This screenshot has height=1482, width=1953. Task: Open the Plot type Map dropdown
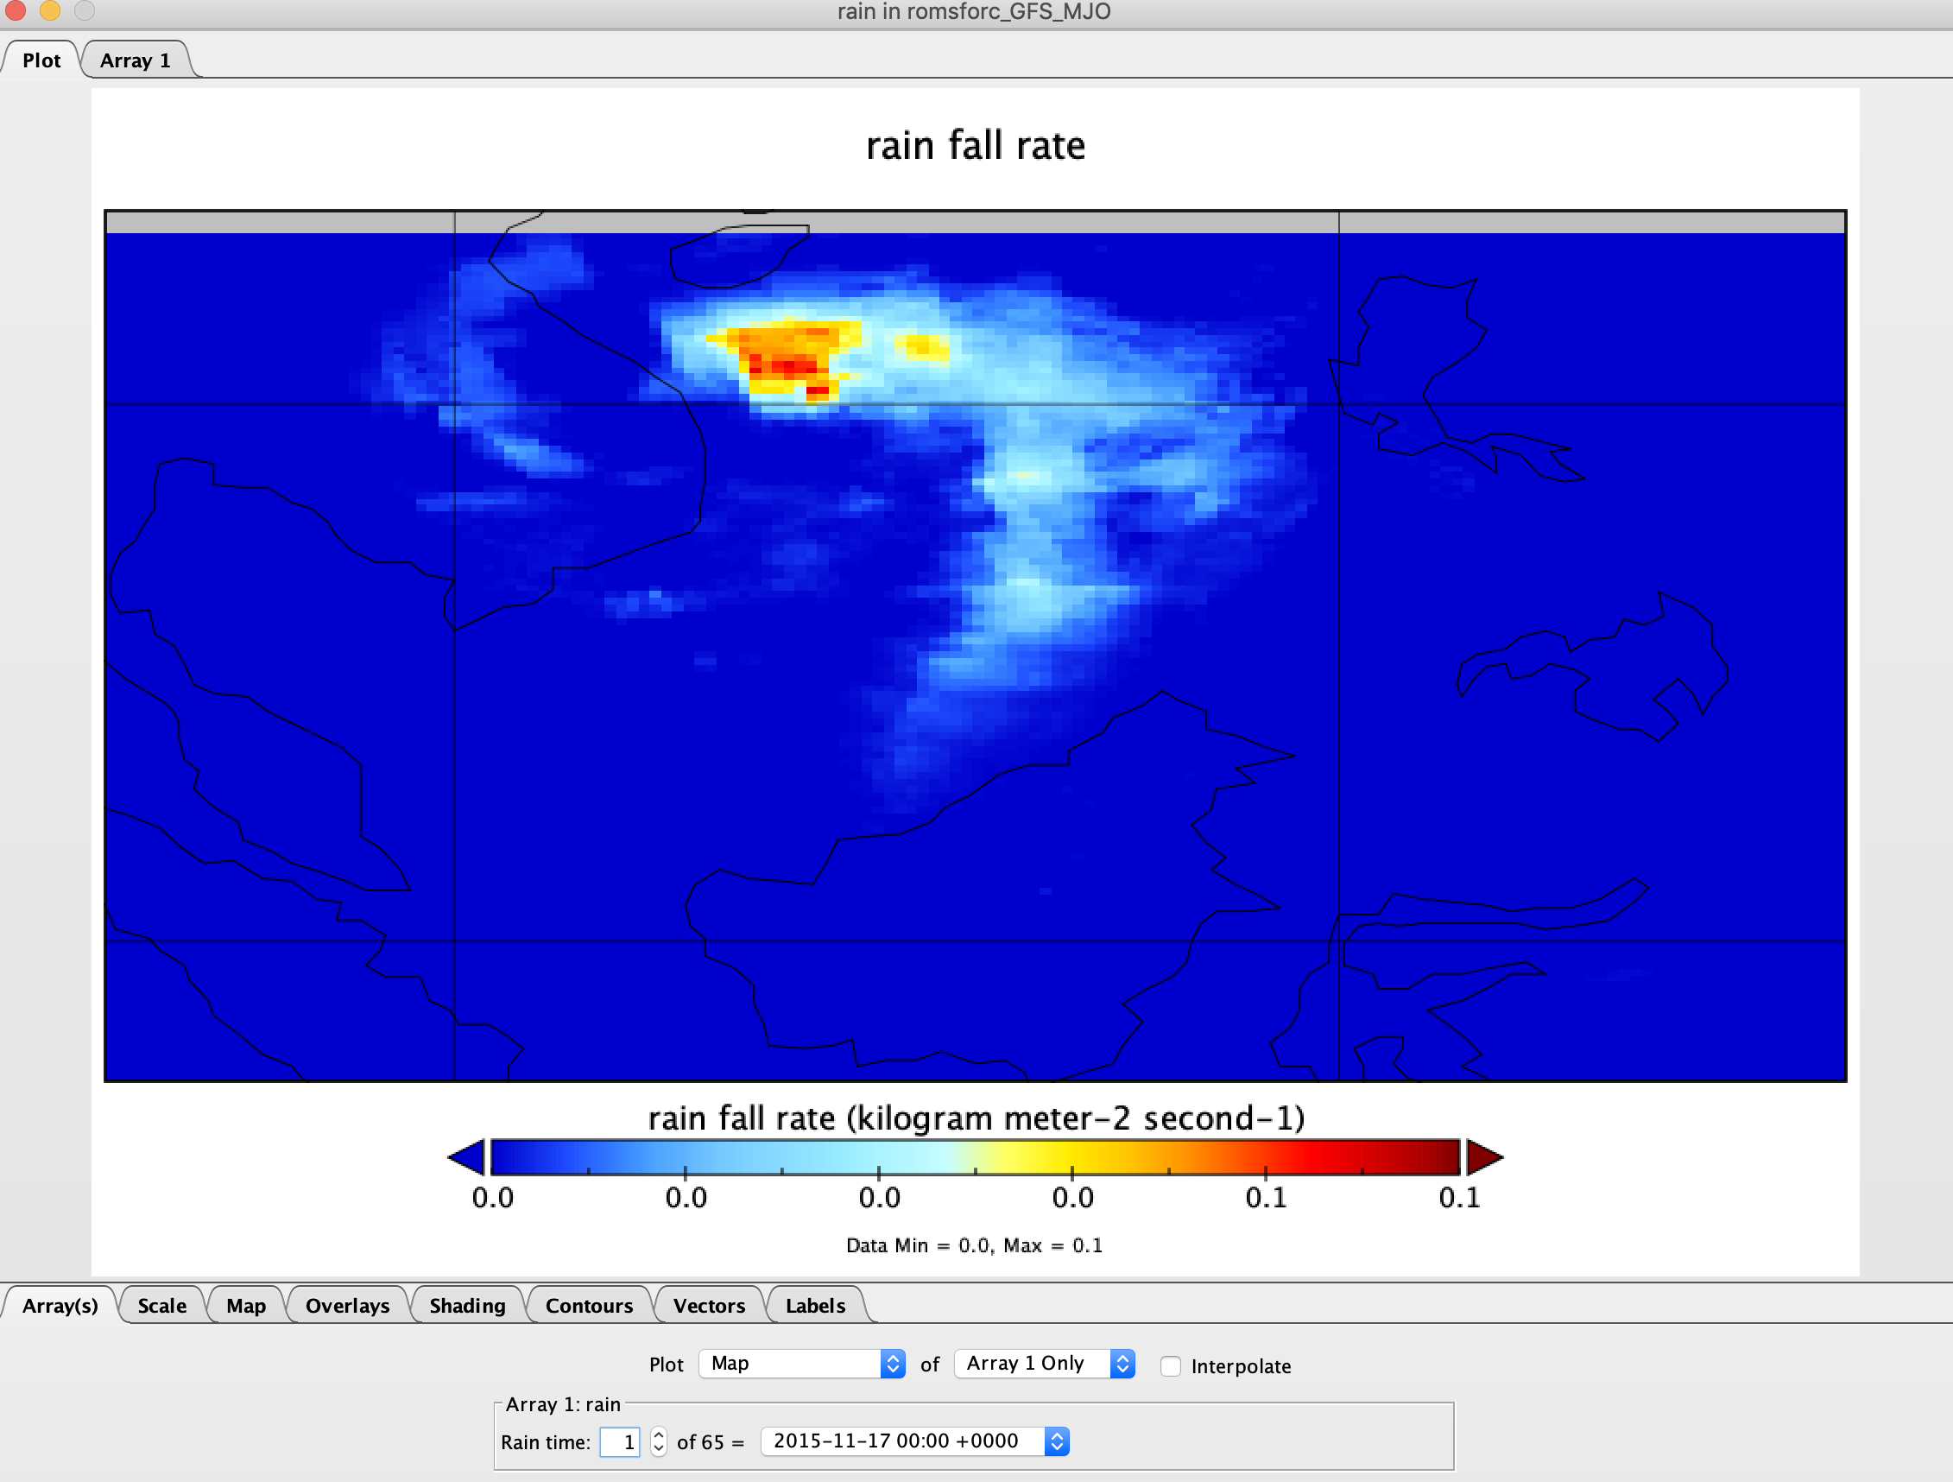801,1364
